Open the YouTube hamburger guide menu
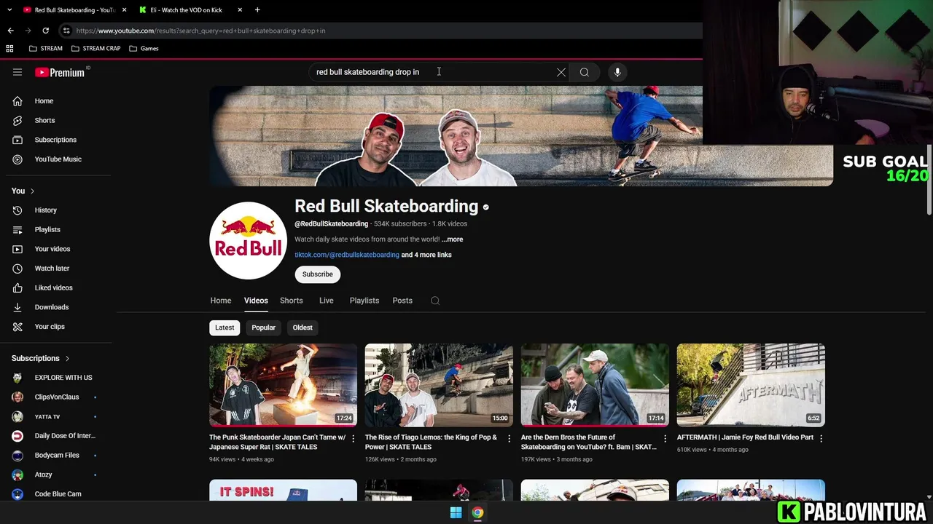This screenshot has height=524, width=933. pos(17,72)
